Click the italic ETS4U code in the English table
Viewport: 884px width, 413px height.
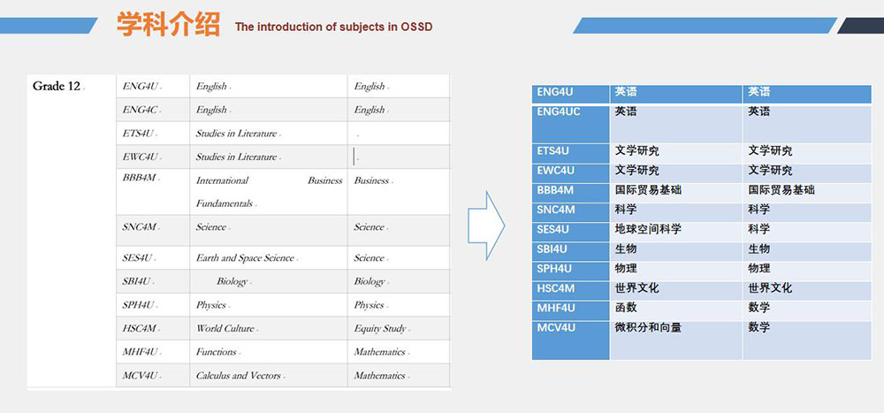[139, 134]
